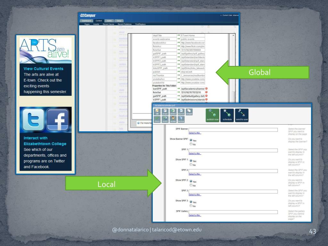
Task: Click the preview toolbar icon
Action: (x=173, y=112)
